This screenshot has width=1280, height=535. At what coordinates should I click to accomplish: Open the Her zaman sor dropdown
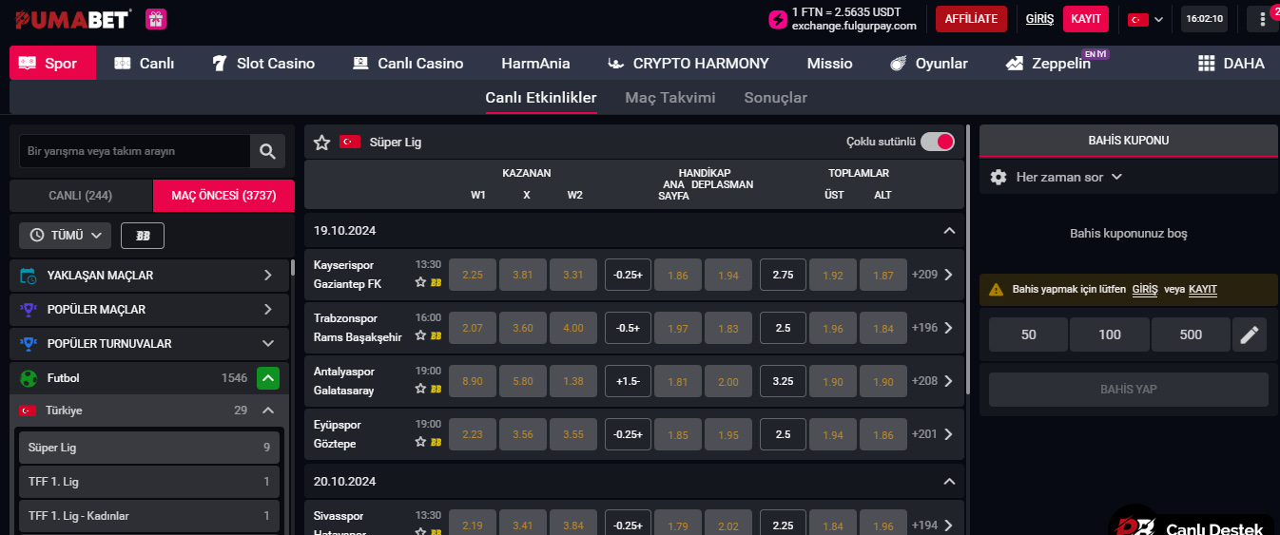point(1069,177)
